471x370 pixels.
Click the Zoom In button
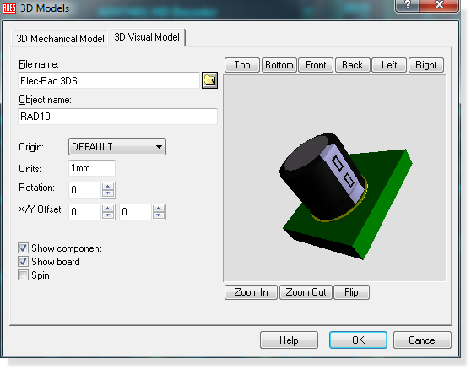tap(251, 292)
